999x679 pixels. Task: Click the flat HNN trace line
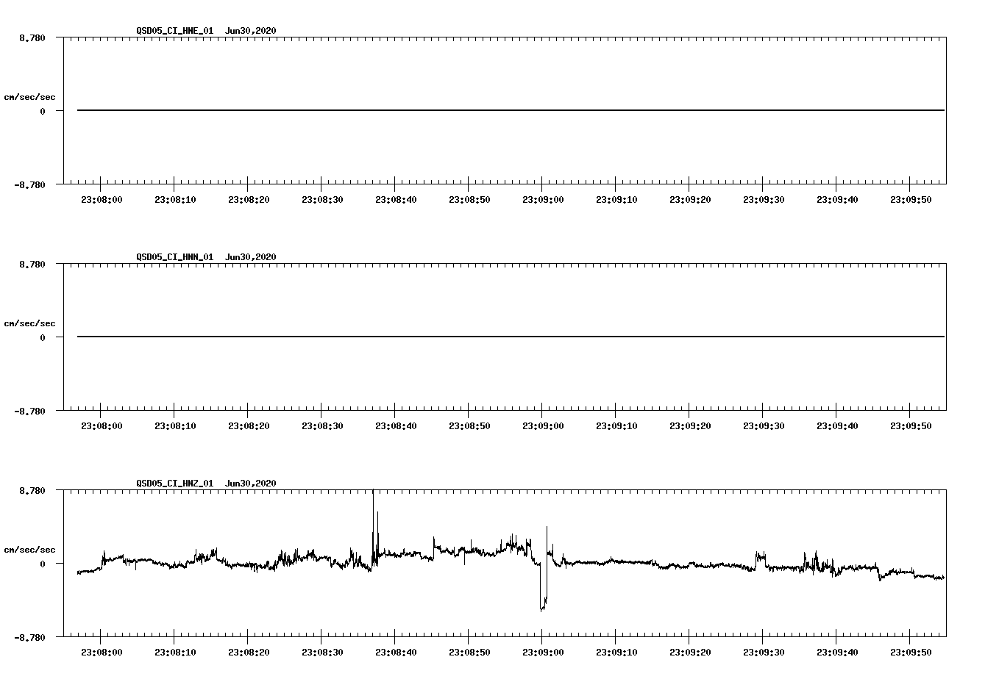point(511,337)
